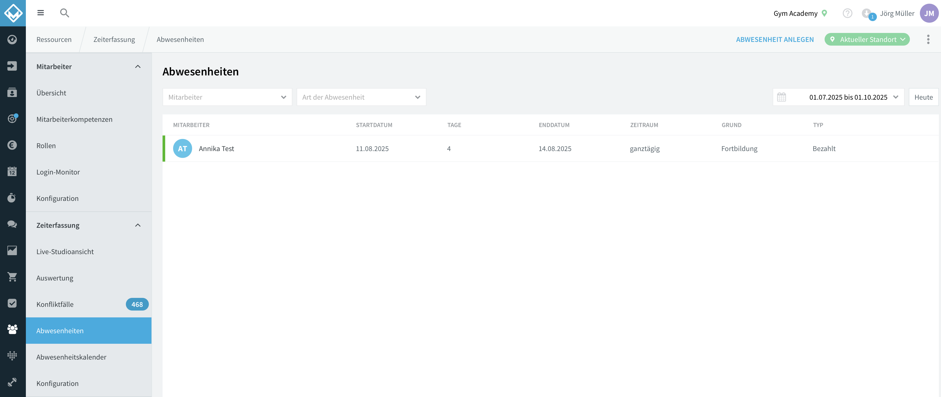Click the chat messages sidebar icon

click(12, 224)
